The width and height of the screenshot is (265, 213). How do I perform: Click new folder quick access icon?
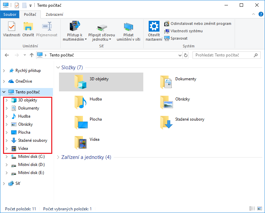pos(24,5)
